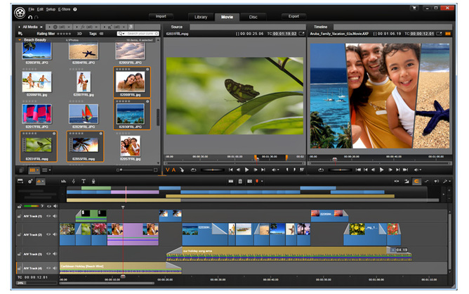Adjust the library thumbnail size slider
469x294 pixels.
pos(136,170)
